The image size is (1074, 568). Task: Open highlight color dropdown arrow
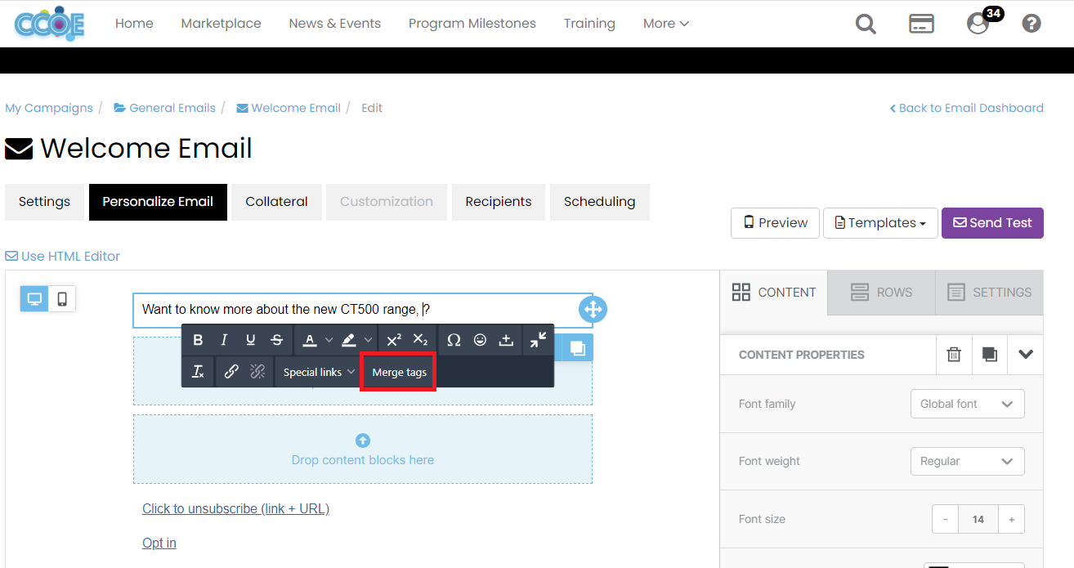point(368,340)
